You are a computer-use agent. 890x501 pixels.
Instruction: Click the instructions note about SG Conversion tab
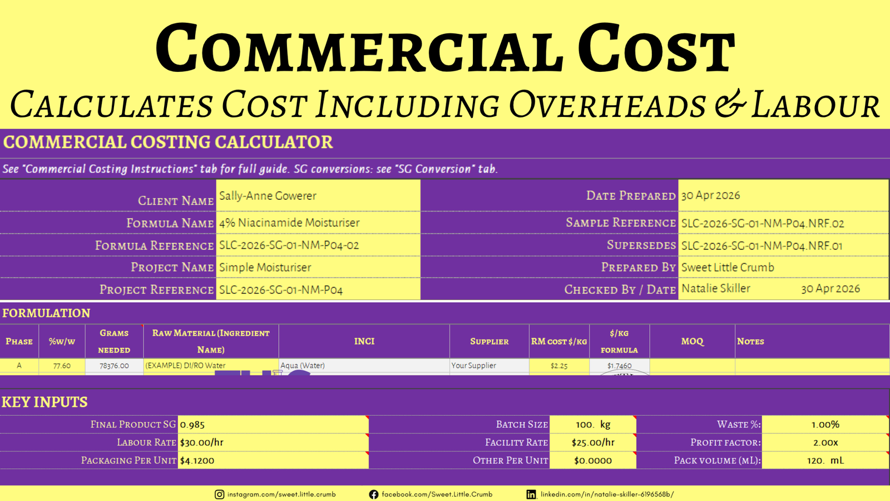point(250,169)
